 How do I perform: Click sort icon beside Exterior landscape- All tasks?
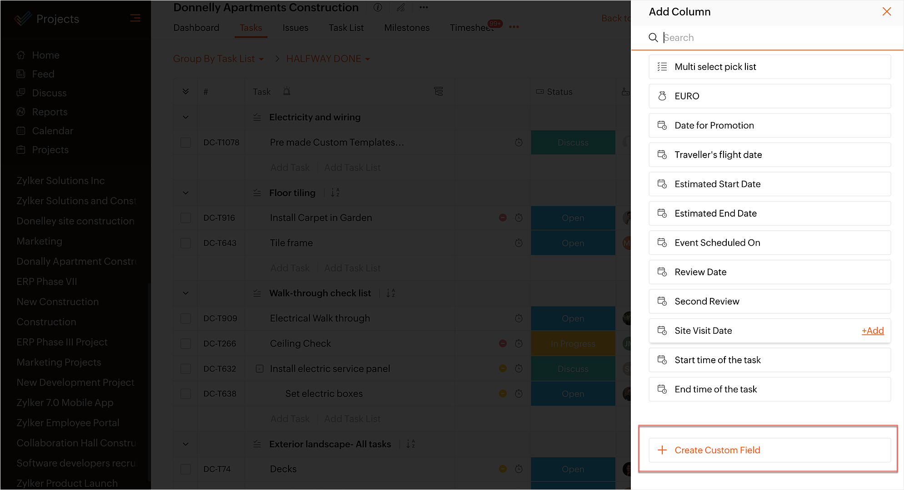[410, 444]
